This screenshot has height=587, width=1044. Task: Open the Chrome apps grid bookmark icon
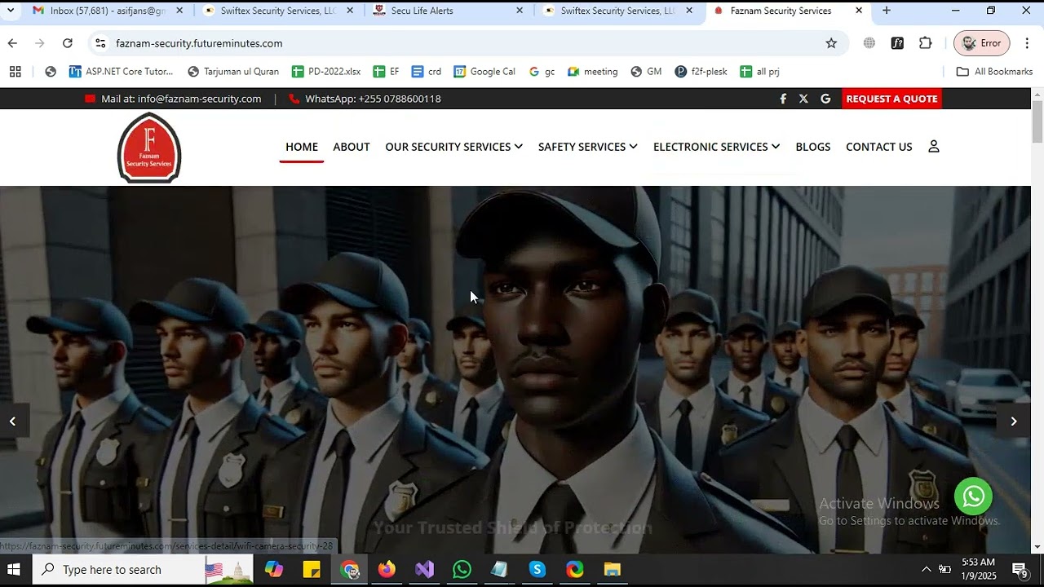point(15,72)
